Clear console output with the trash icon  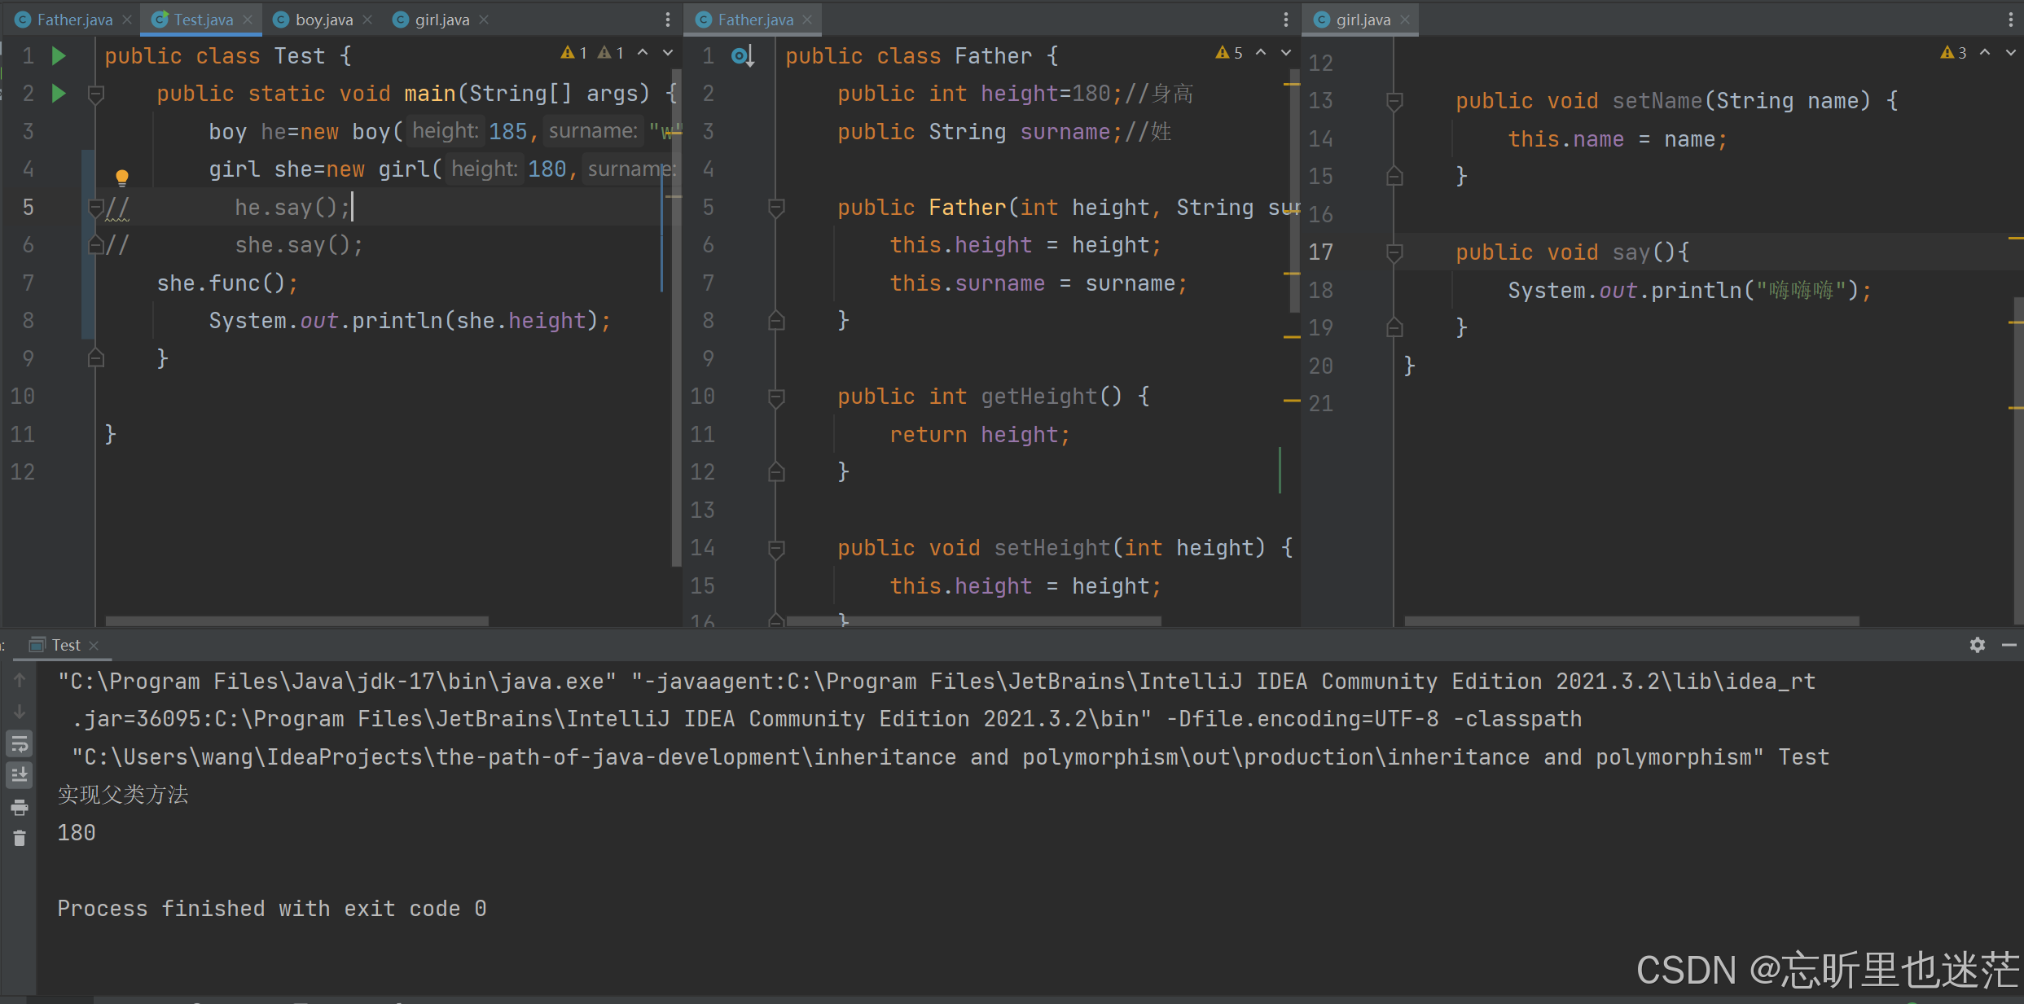19,838
